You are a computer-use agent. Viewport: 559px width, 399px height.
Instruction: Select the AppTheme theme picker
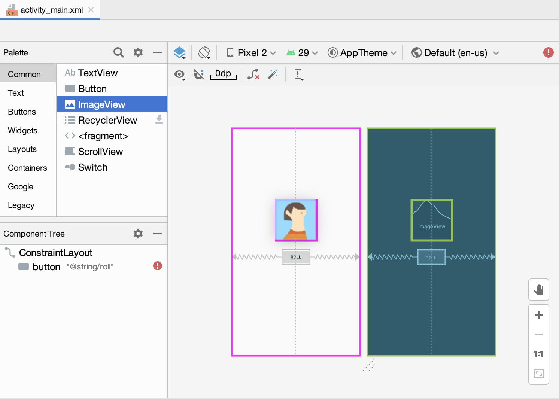pos(362,52)
